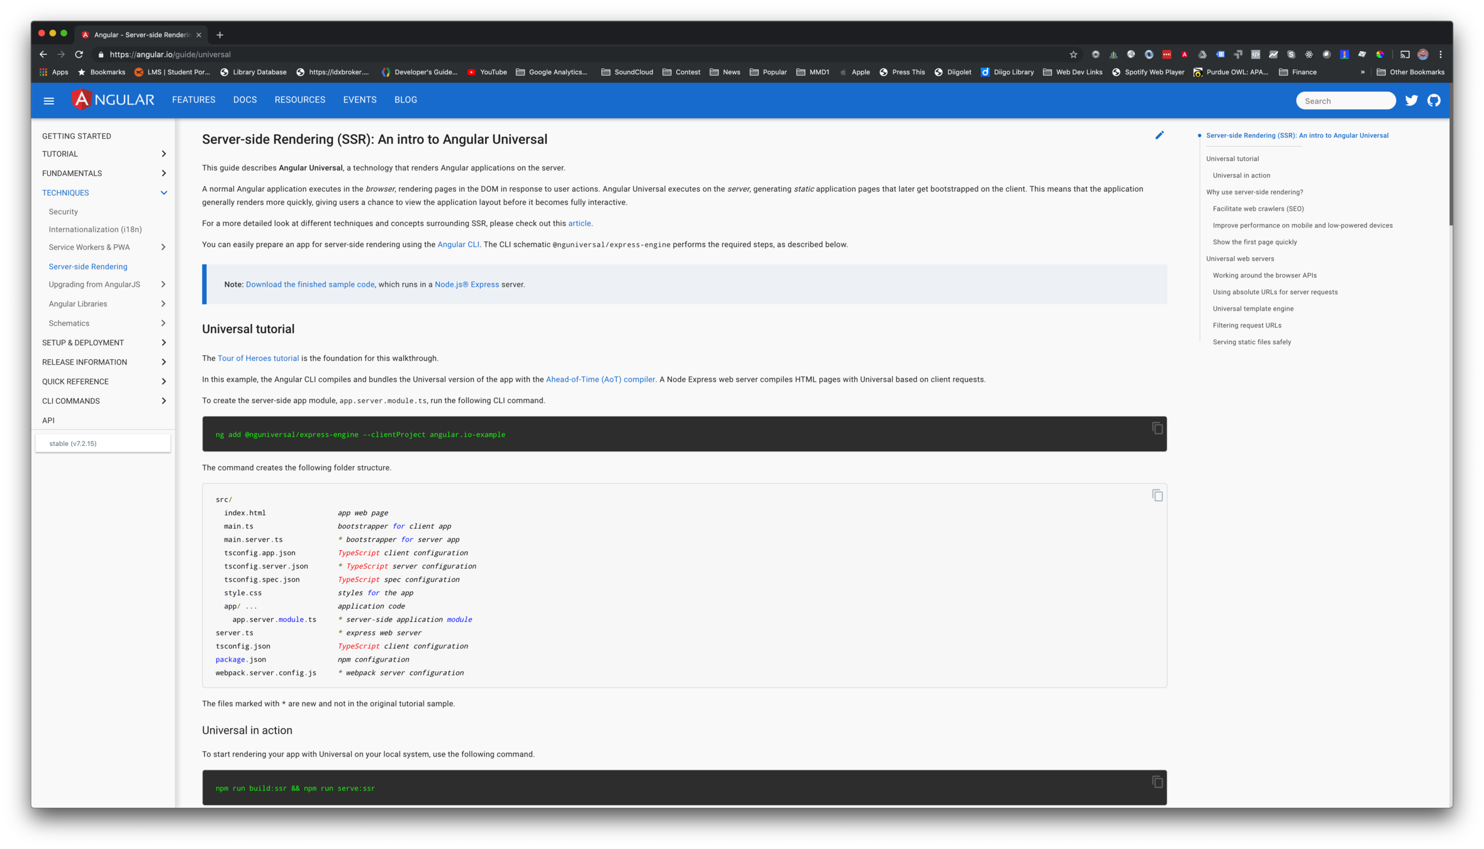The width and height of the screenshot is (1484, 849).
Task: Open the stable version selector dropdown
Action: pos(103,443)
